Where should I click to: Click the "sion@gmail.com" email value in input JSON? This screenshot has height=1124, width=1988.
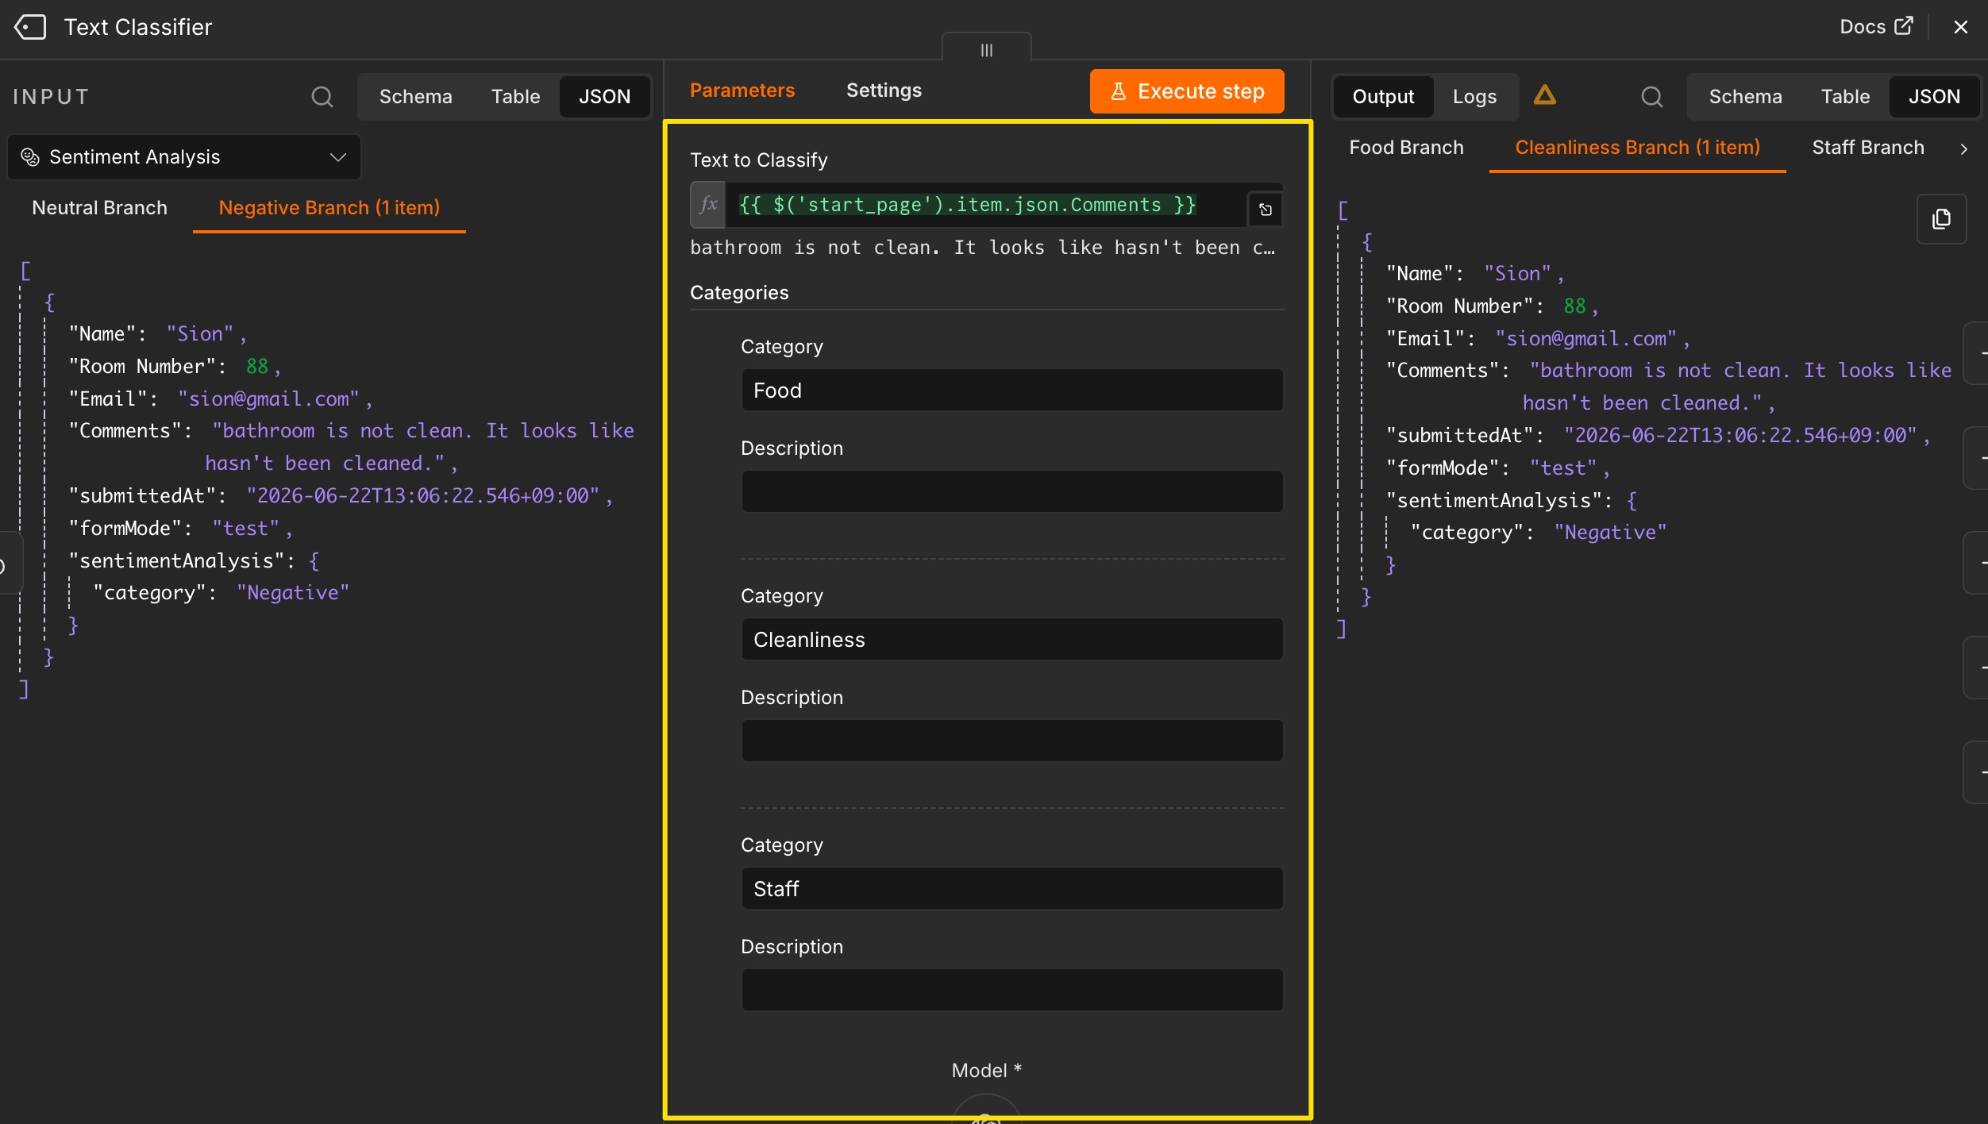pyautogui.click(x=268, y=399)
